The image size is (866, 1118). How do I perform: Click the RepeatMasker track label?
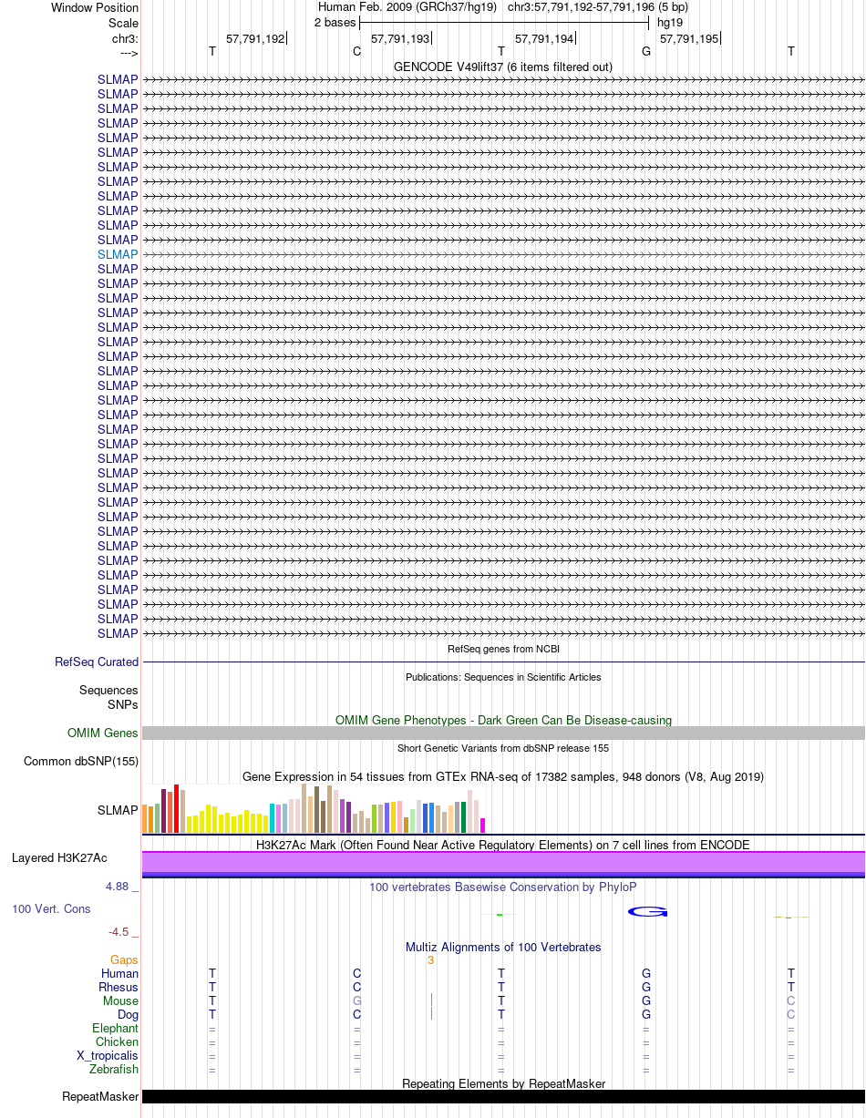(100, 1097)
